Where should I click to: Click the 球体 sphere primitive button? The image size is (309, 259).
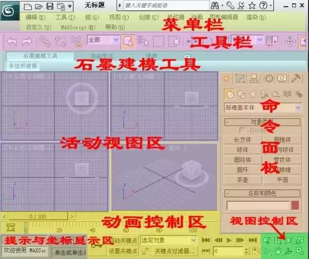click(x=242, y=150)
